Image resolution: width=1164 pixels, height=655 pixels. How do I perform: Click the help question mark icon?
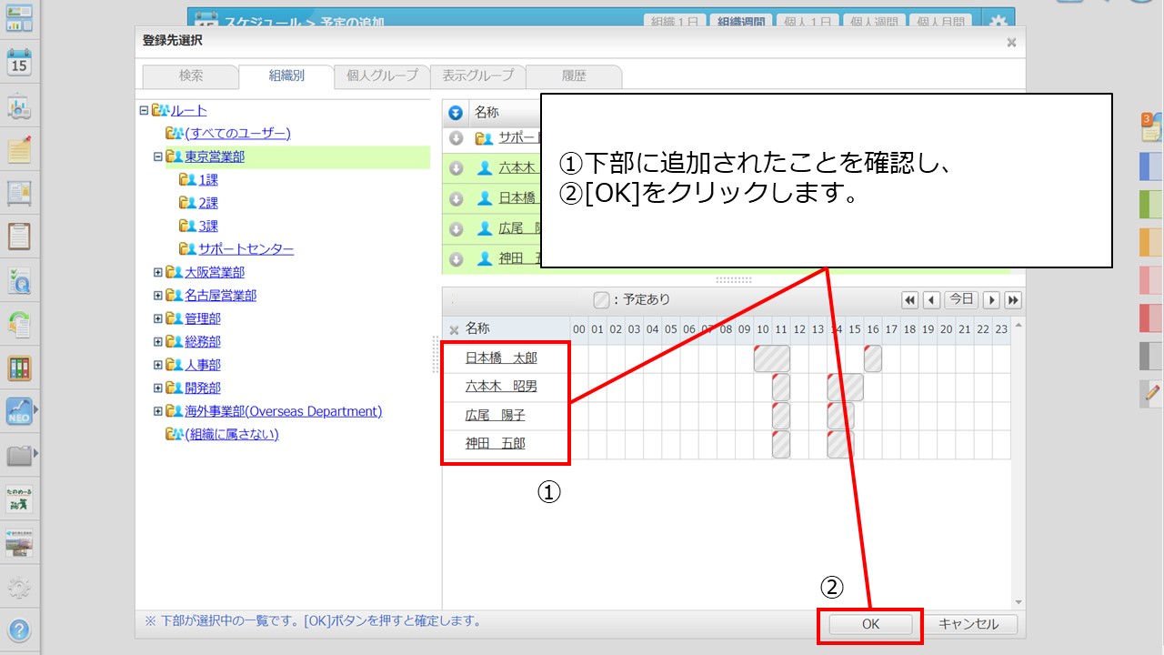(19, 630)
